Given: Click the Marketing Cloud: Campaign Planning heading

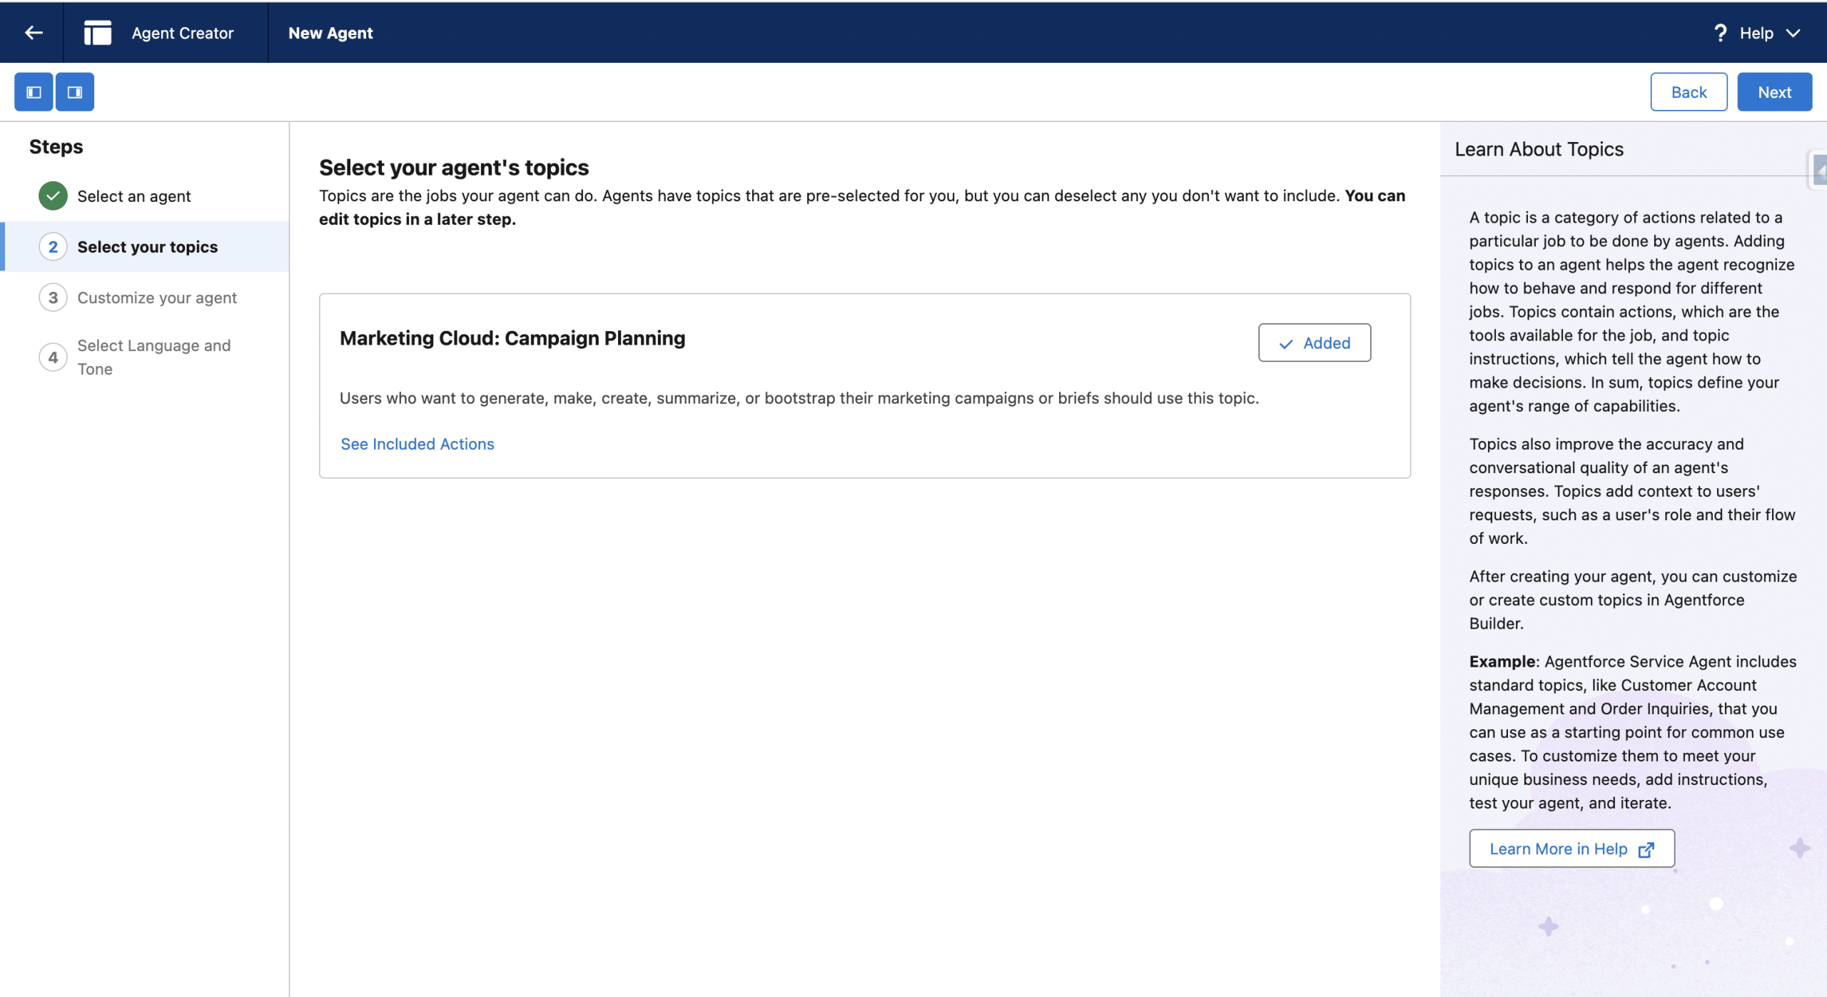Looking at the screenshot, I should (x=512, y=338).
